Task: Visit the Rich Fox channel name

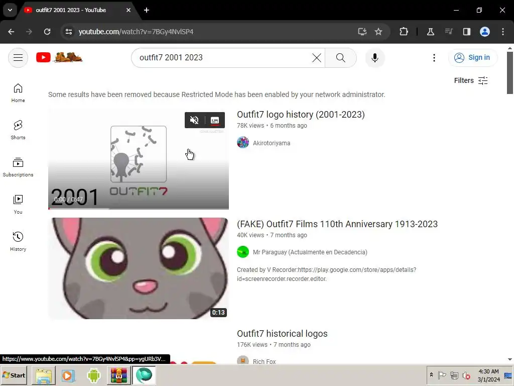Action: tap(264, 361)
